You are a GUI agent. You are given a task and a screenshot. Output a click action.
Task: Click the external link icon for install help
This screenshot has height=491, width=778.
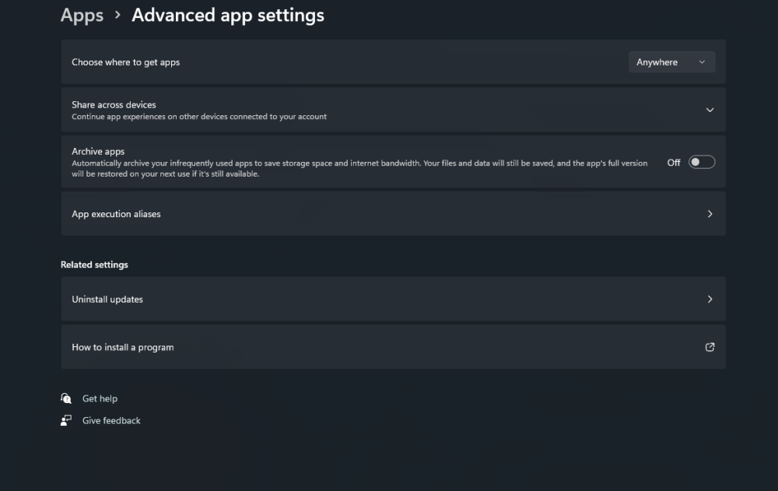pyautogui.click(x=710, y=347)
